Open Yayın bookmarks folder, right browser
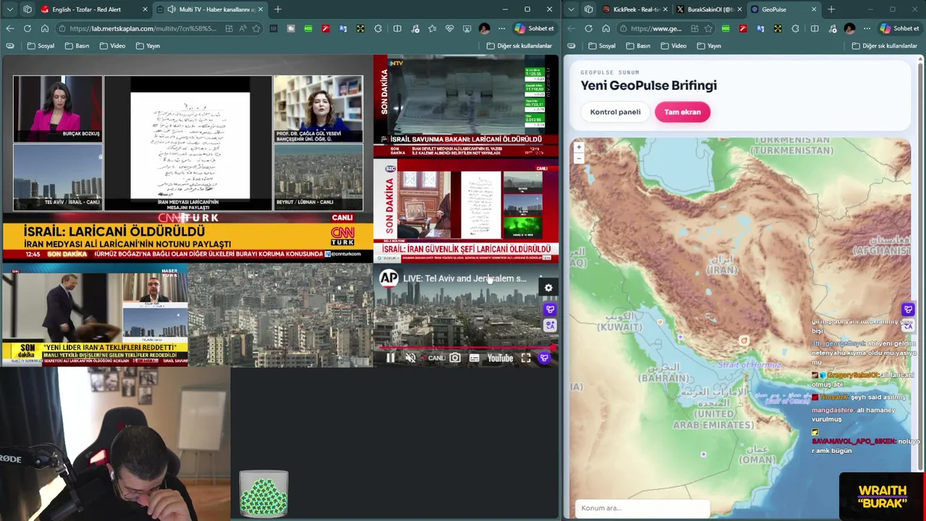Viewport: 926px width, 521px height. pos(709,46)
